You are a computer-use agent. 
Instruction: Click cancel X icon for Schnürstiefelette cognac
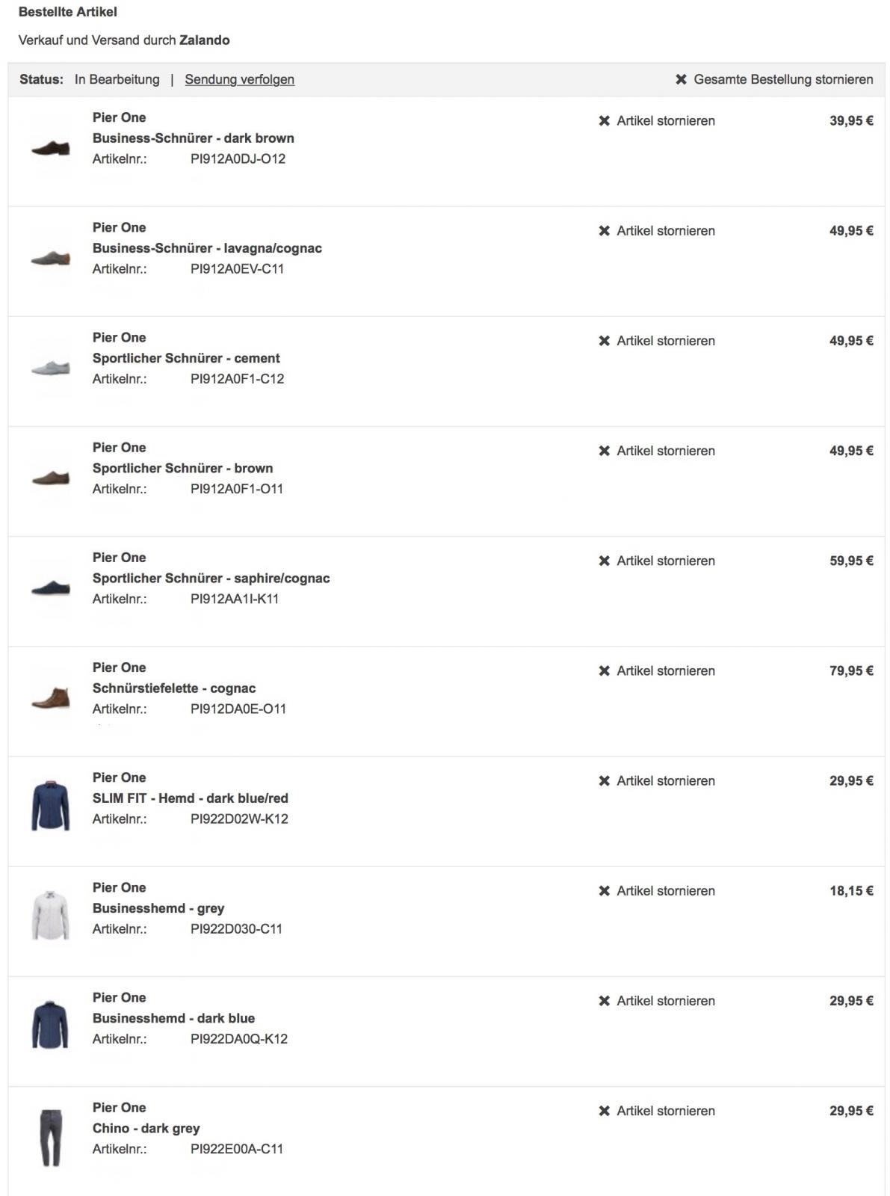605,671
